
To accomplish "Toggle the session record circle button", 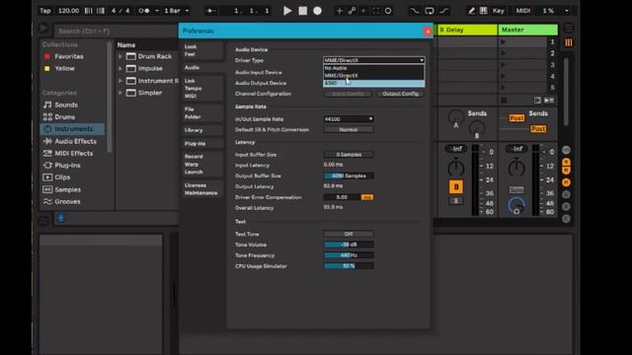I will [388, 11].
